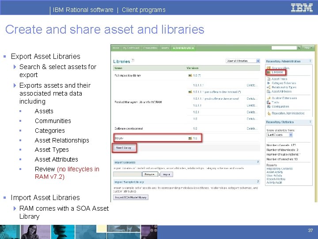Viewport: 318px width, 239px height.
Task: Click the Repository Administrators icon
Action: point(269,113)
